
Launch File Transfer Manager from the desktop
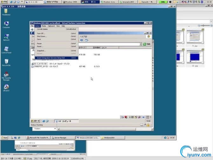6,76
